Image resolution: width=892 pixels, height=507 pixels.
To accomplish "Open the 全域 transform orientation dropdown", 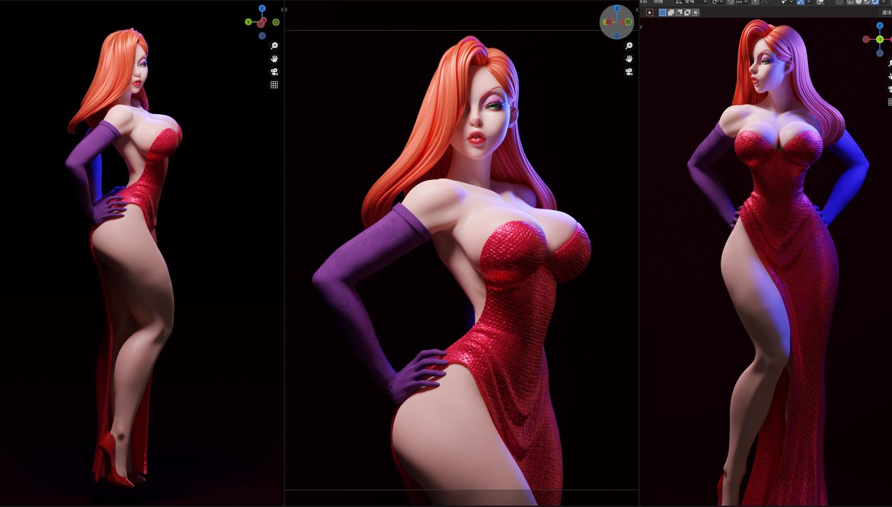I will (x=691, y=1).
